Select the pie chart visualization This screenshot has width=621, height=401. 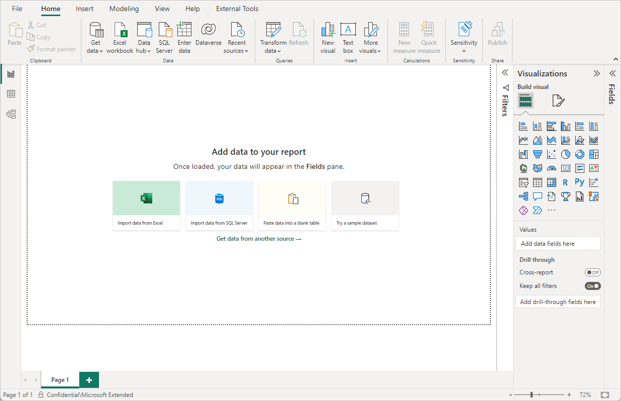pos(566,154)
